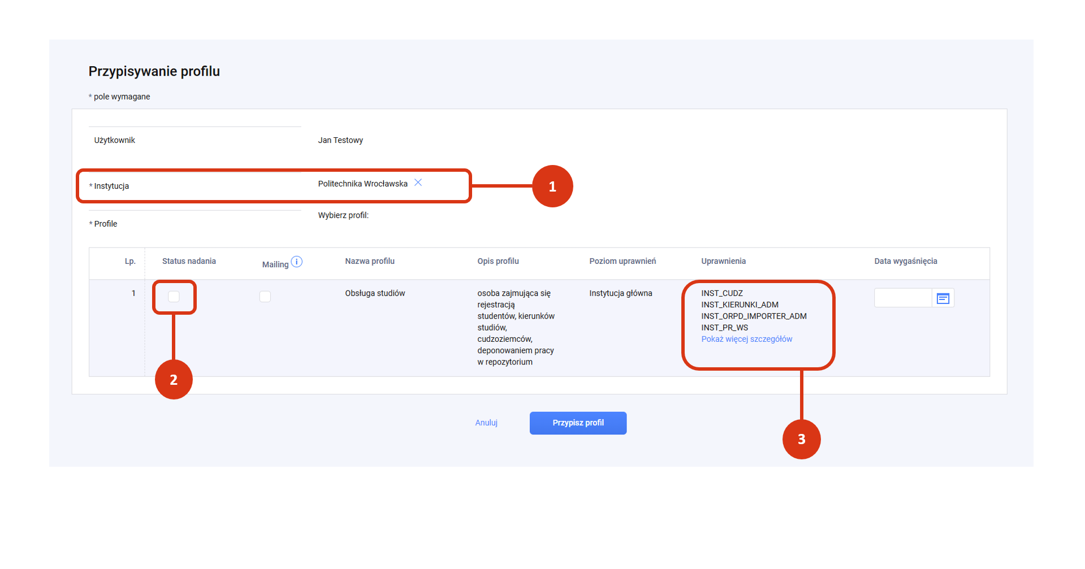Click the Status nadania column header
Viewport: 1085px width, 569px height.
point(189,261)
